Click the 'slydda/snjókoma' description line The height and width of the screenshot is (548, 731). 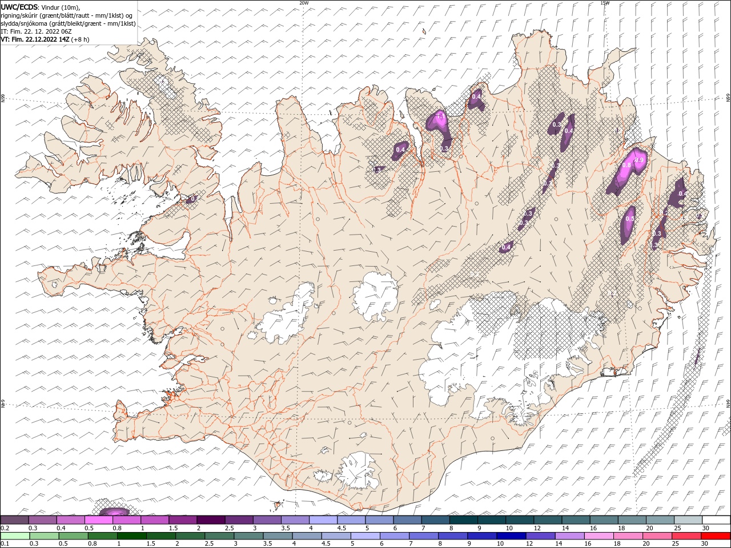tap(68, 23)
